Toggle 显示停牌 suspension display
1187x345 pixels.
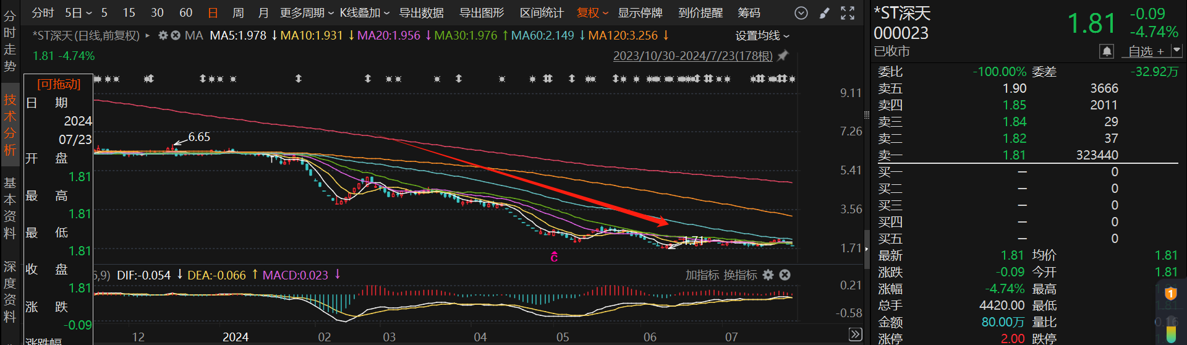[x=640, y=13]
